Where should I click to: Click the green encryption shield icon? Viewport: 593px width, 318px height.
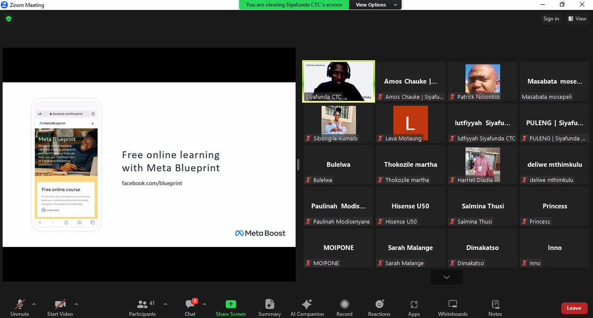(x=8, y=19)
